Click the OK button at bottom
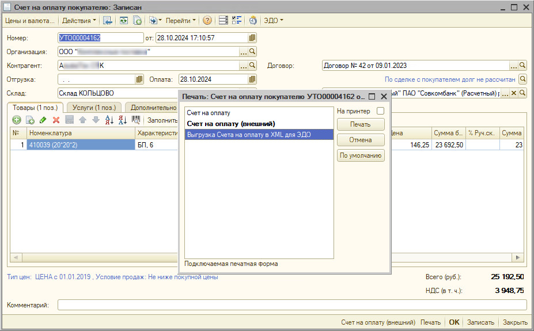534x331 pixels. 454,322
